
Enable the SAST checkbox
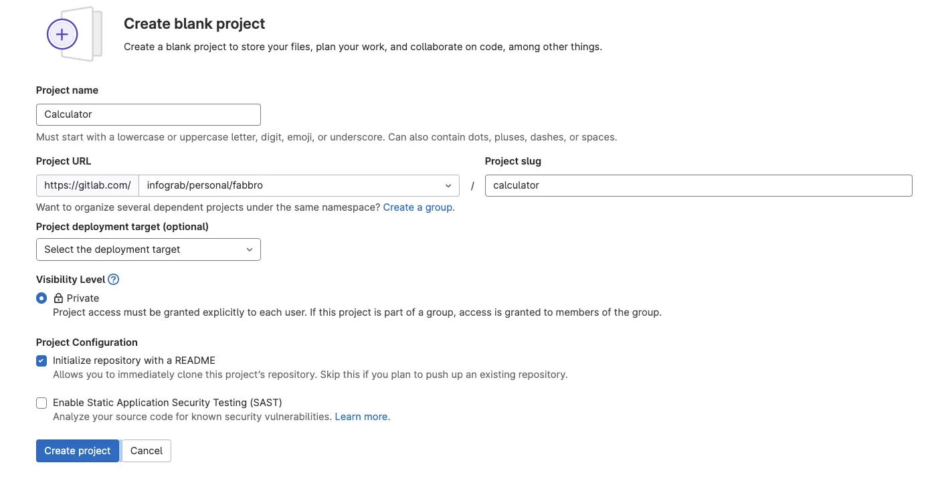pos(41,403)
